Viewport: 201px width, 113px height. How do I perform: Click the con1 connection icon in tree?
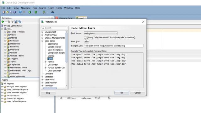point(5,29)
